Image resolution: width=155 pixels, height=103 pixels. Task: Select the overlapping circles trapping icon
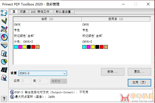(4, 62)
